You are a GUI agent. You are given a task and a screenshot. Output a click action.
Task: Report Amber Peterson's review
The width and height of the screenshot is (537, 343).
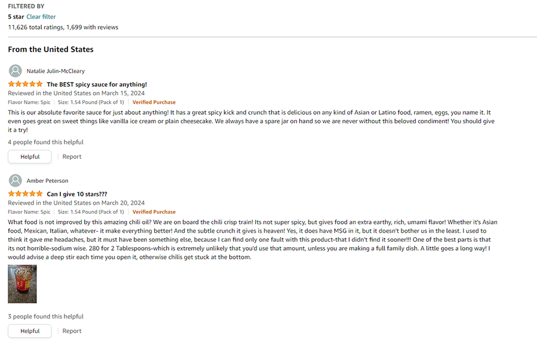coord(72,331)
